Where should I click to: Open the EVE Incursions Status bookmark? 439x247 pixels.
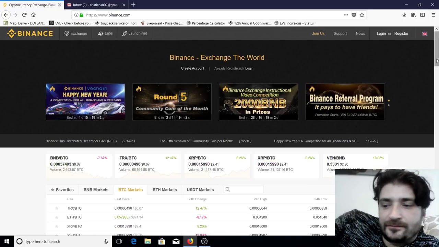click(x=294, y=23)
